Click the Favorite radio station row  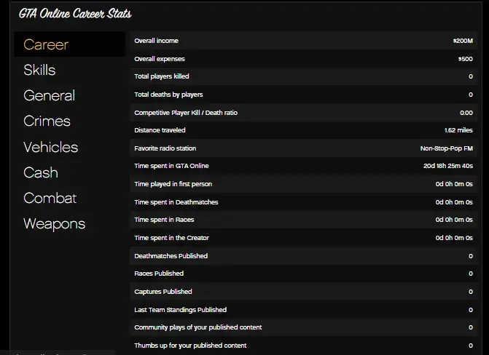pos(303,148)
